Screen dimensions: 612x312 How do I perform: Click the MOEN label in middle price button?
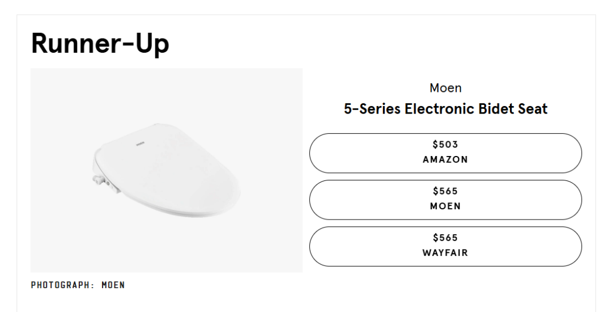[x=445, y=206]
